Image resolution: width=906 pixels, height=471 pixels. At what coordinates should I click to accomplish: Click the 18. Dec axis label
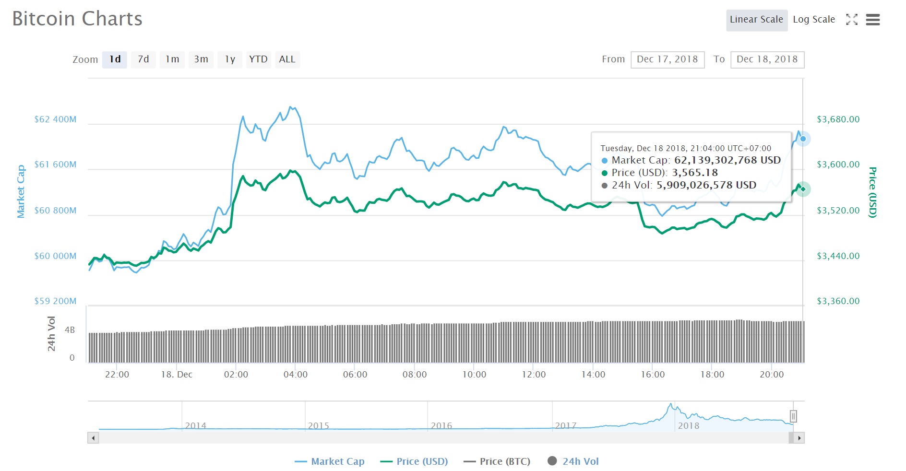pyautogui.click(x=177, y=375)
